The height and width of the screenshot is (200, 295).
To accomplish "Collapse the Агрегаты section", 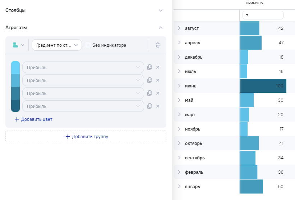I will point(161,28).
